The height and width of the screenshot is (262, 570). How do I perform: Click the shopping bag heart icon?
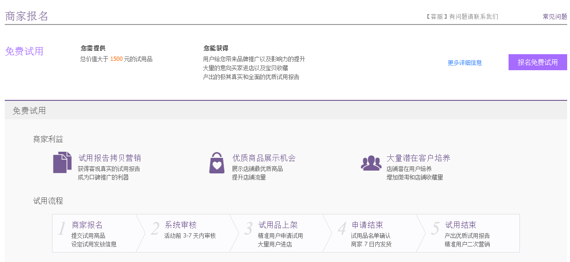(x=216, y=163)
